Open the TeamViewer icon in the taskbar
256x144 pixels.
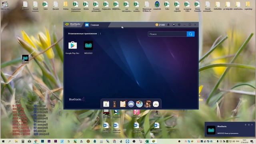tap(127, 141)
